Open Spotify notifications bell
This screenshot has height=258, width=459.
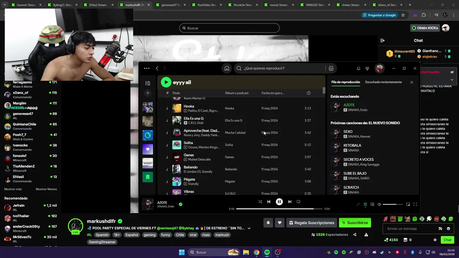pos(359,68)
